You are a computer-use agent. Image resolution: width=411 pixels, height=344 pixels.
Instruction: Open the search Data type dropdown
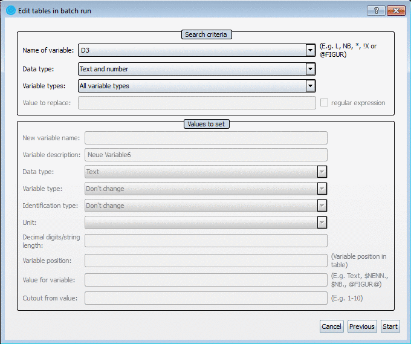click(310, 69)
